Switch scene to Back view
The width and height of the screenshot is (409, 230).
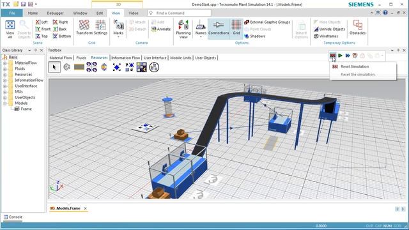click(x=59, y=29)
